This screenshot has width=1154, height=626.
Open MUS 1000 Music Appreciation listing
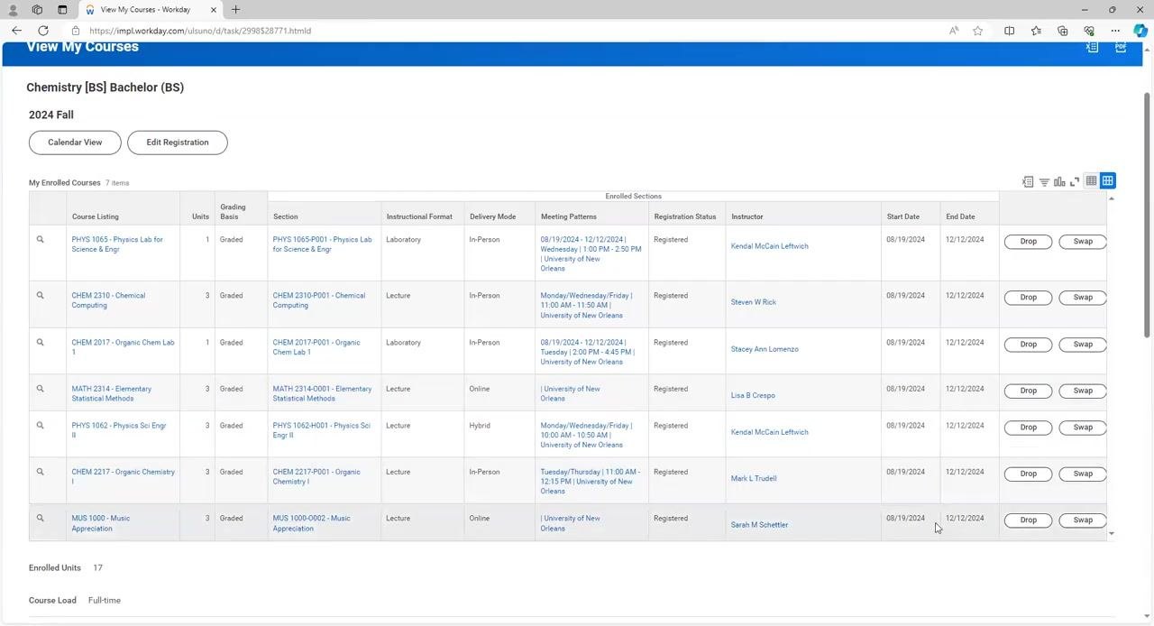[101, 523]
